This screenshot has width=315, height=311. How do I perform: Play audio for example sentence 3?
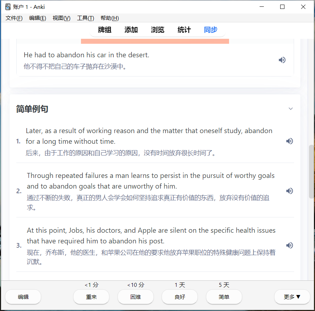(x=289, y=246)
